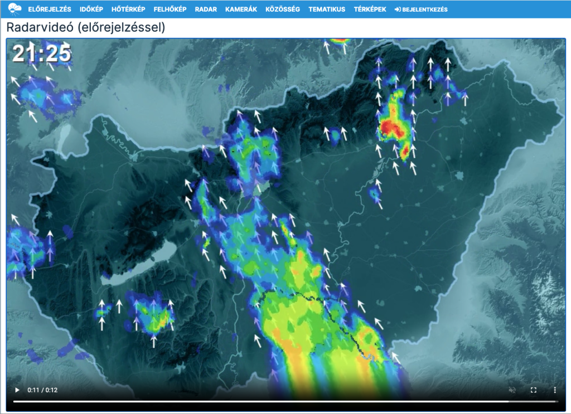The image size is (571, 414).
Task: Play the radar video
Action: (17, 390)
